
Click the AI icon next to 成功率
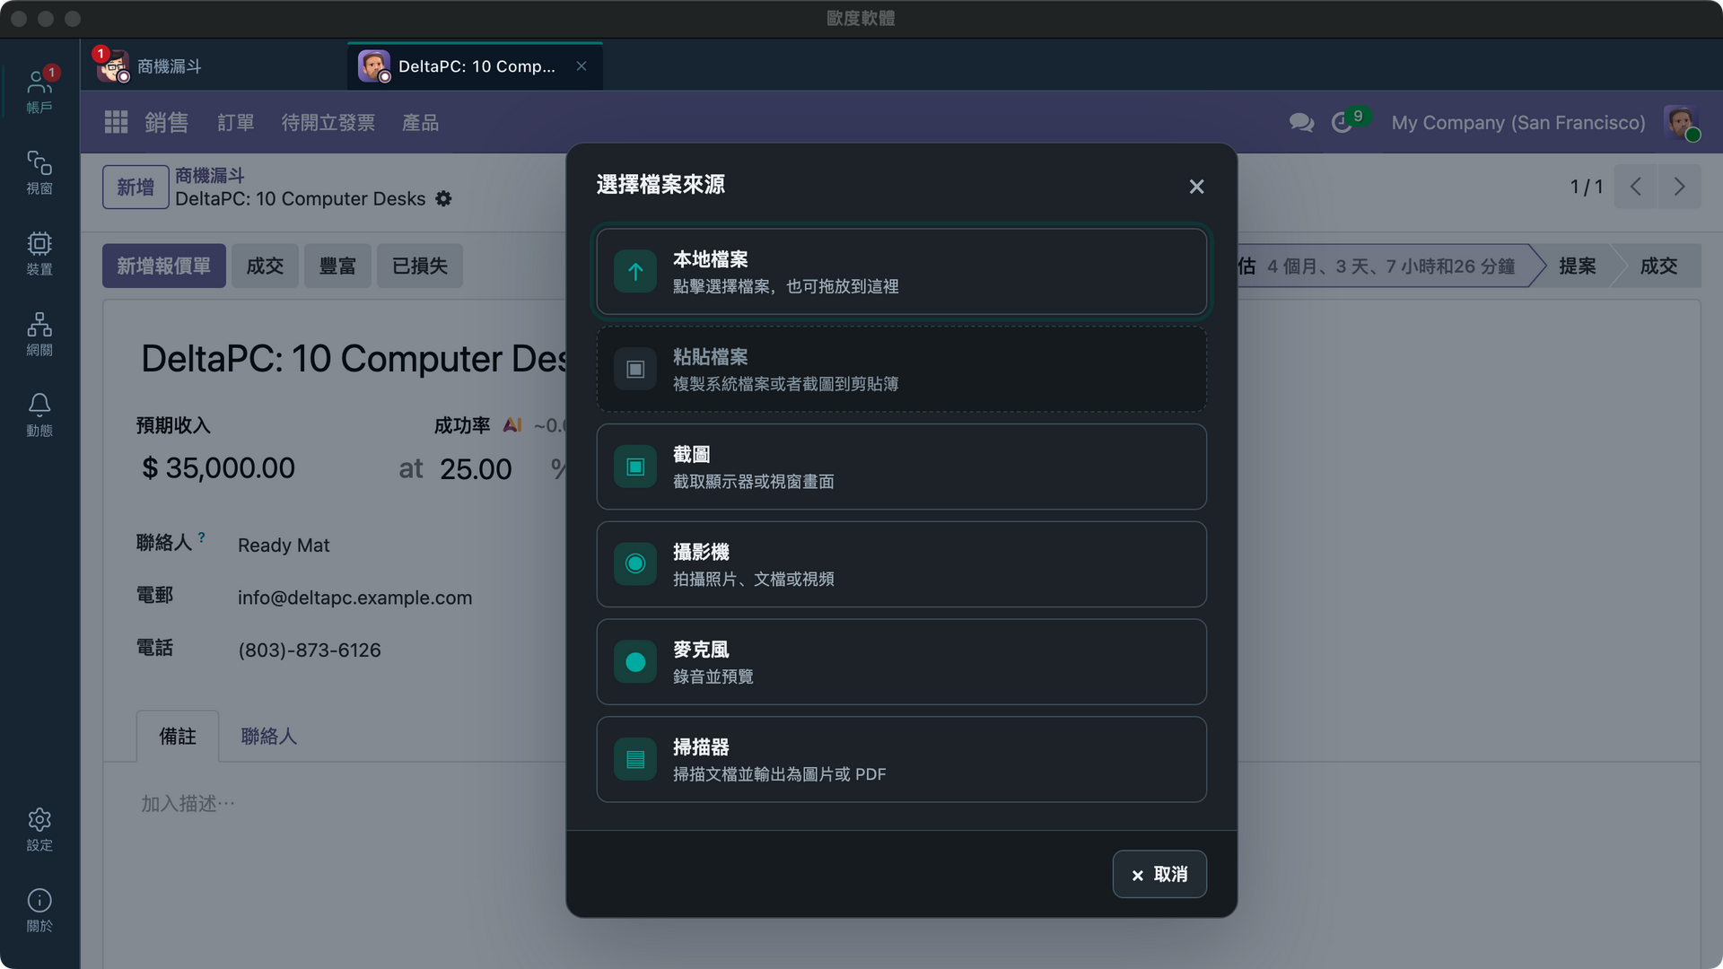point(512,424)
